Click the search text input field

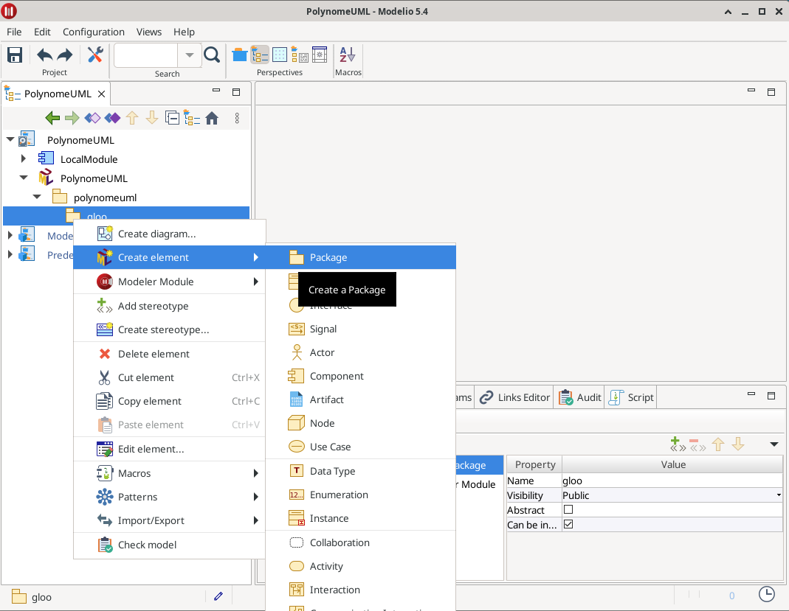point(146,55)
